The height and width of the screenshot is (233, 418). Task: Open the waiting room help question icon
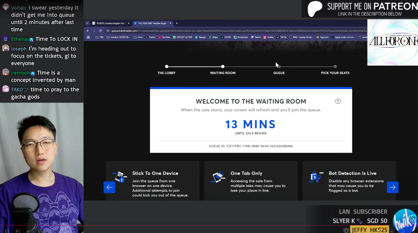click(x=338, y=101)
